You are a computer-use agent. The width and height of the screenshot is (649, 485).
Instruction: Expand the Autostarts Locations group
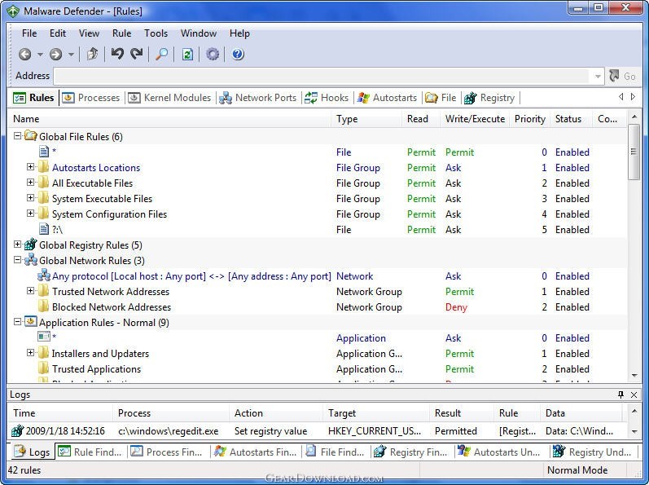(x=30, y=167)
